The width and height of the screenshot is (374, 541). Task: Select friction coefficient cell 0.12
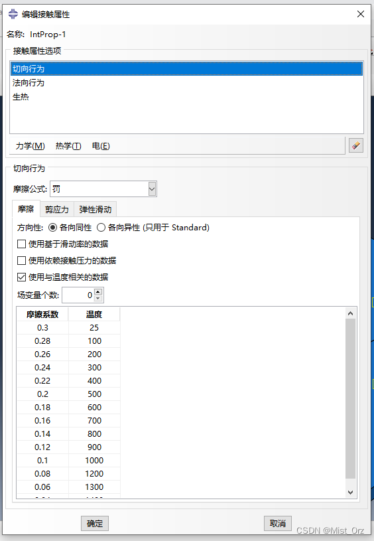(42, 447)
